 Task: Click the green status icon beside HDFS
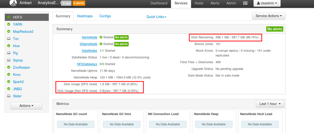[8, 17]
